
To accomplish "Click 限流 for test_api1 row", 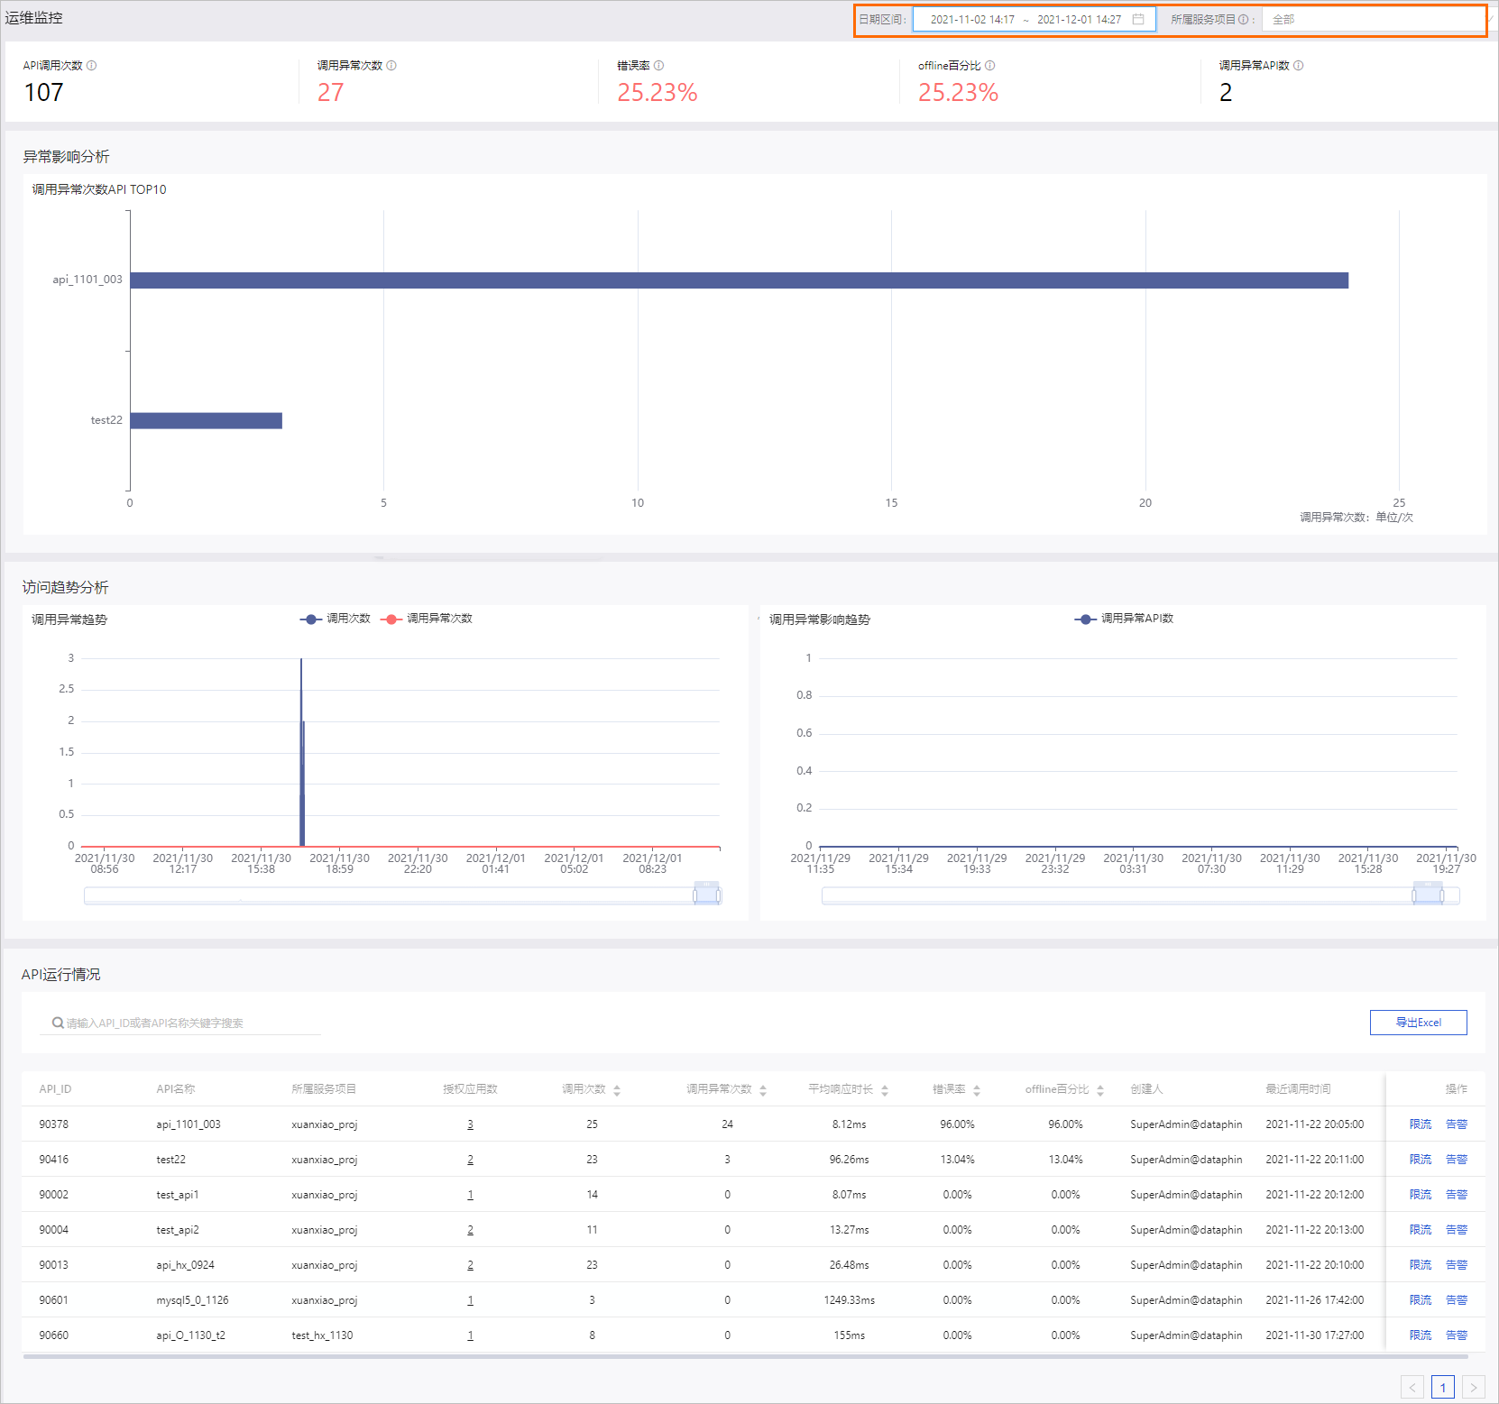I will (1421, 1195).
